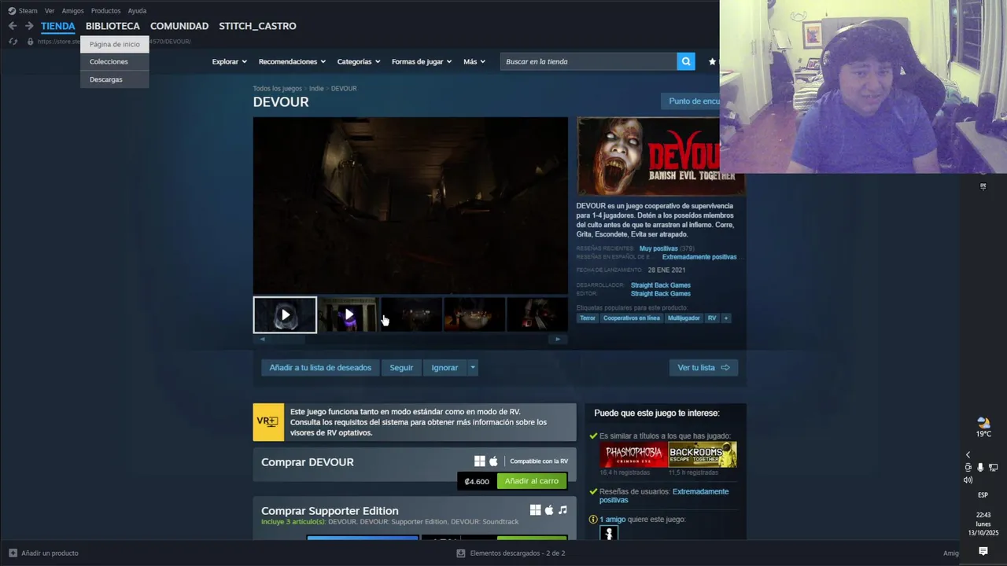Click the Steam back navigation arrow
The width and height of the screenshot is (1007, 566).
pos(13,26)
